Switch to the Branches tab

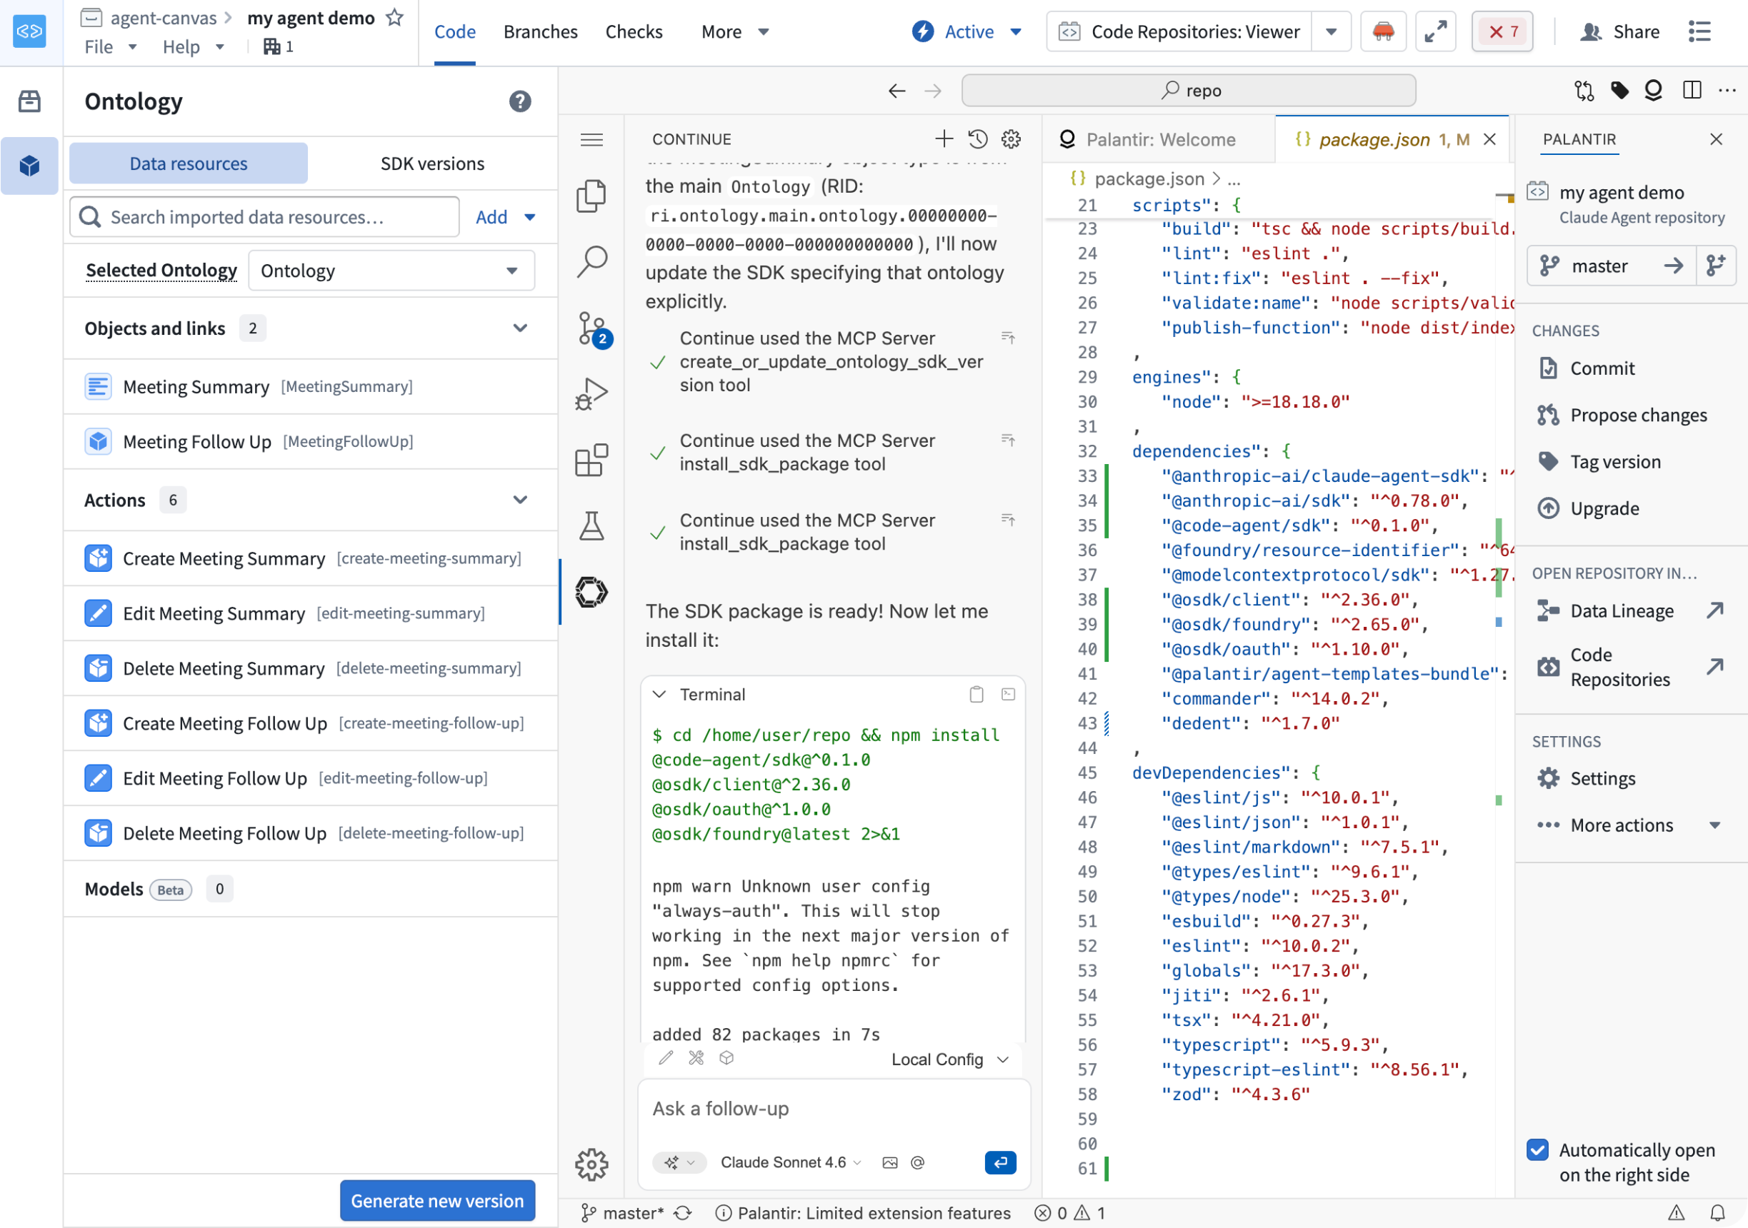pos(541,32)
